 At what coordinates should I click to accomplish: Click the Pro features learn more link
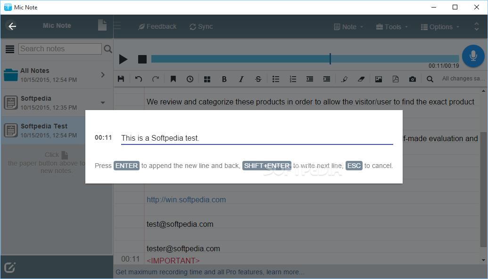[x=210, y=272]
